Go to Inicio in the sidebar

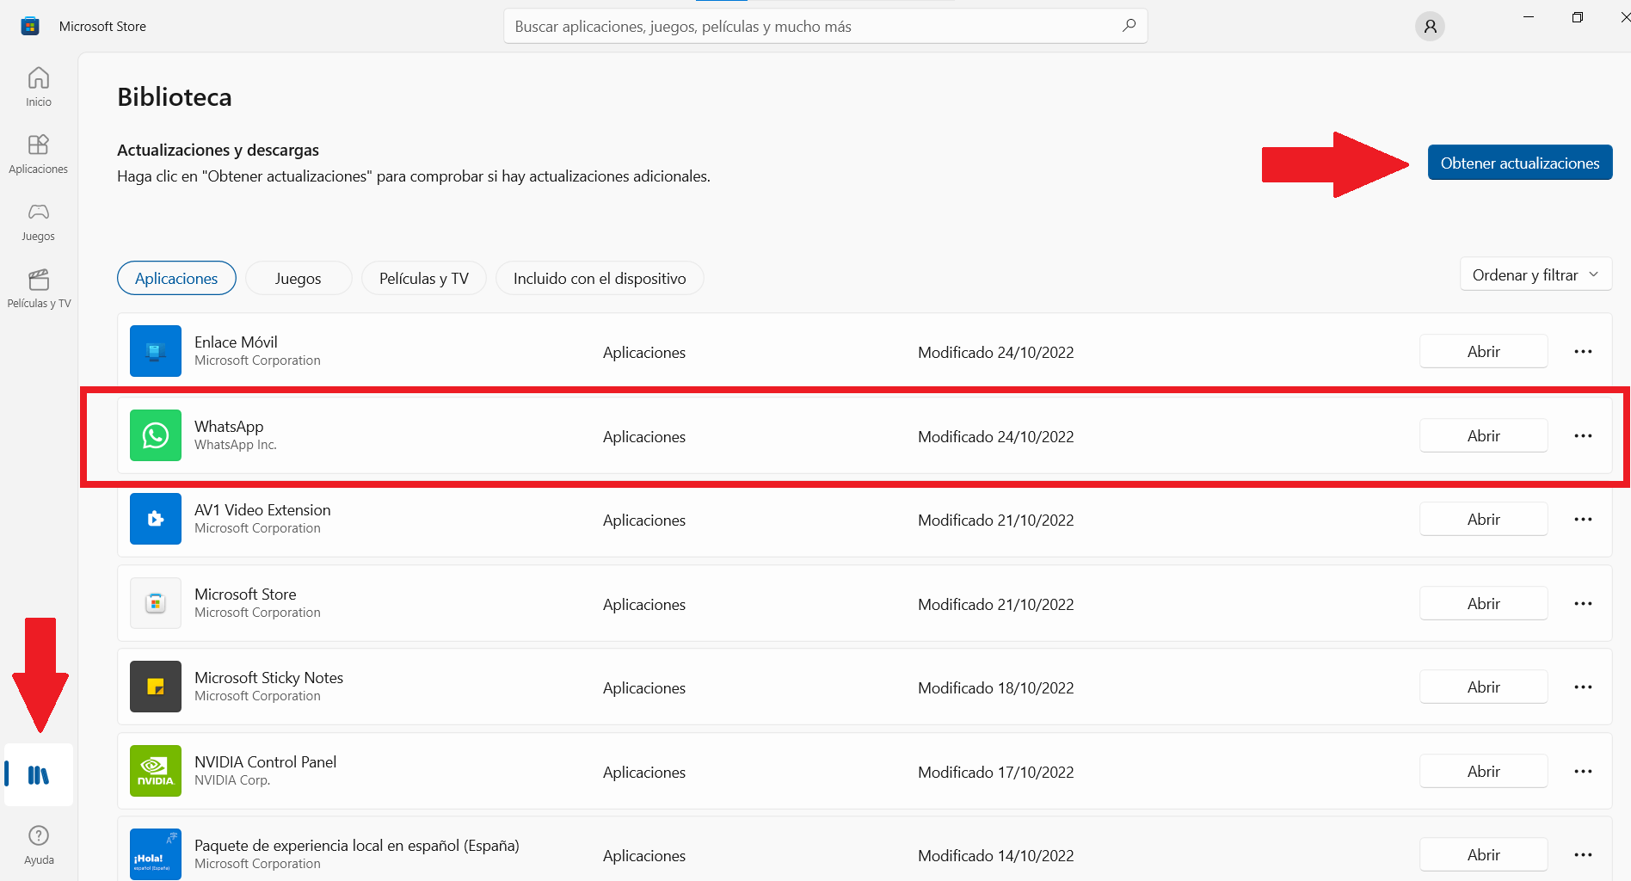tap(39, 87)
